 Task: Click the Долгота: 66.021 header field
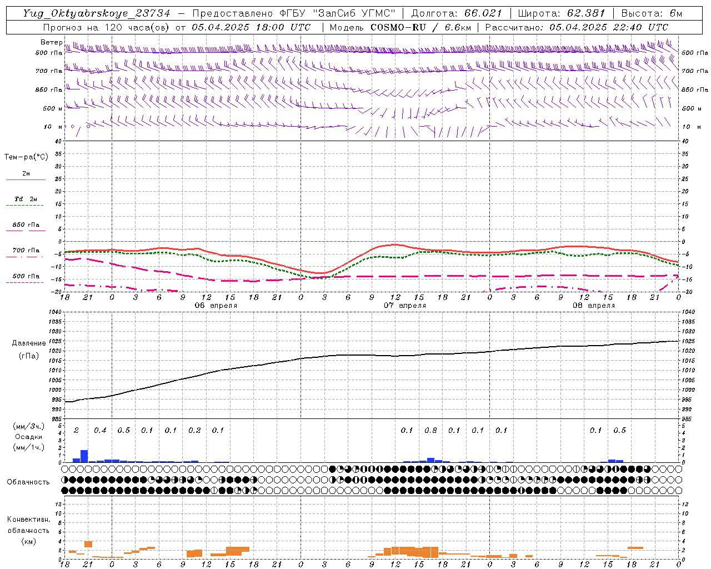pos(457,13)
